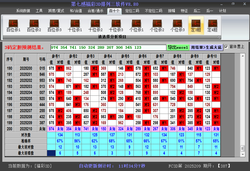Image resolution: width=250 pixels, height=171 pixels.
Task: Open the 计划 tab
Action: tap(223, 11)
